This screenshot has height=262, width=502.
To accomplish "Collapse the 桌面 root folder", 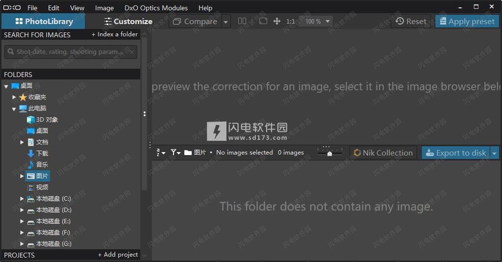I will point(6,86).
